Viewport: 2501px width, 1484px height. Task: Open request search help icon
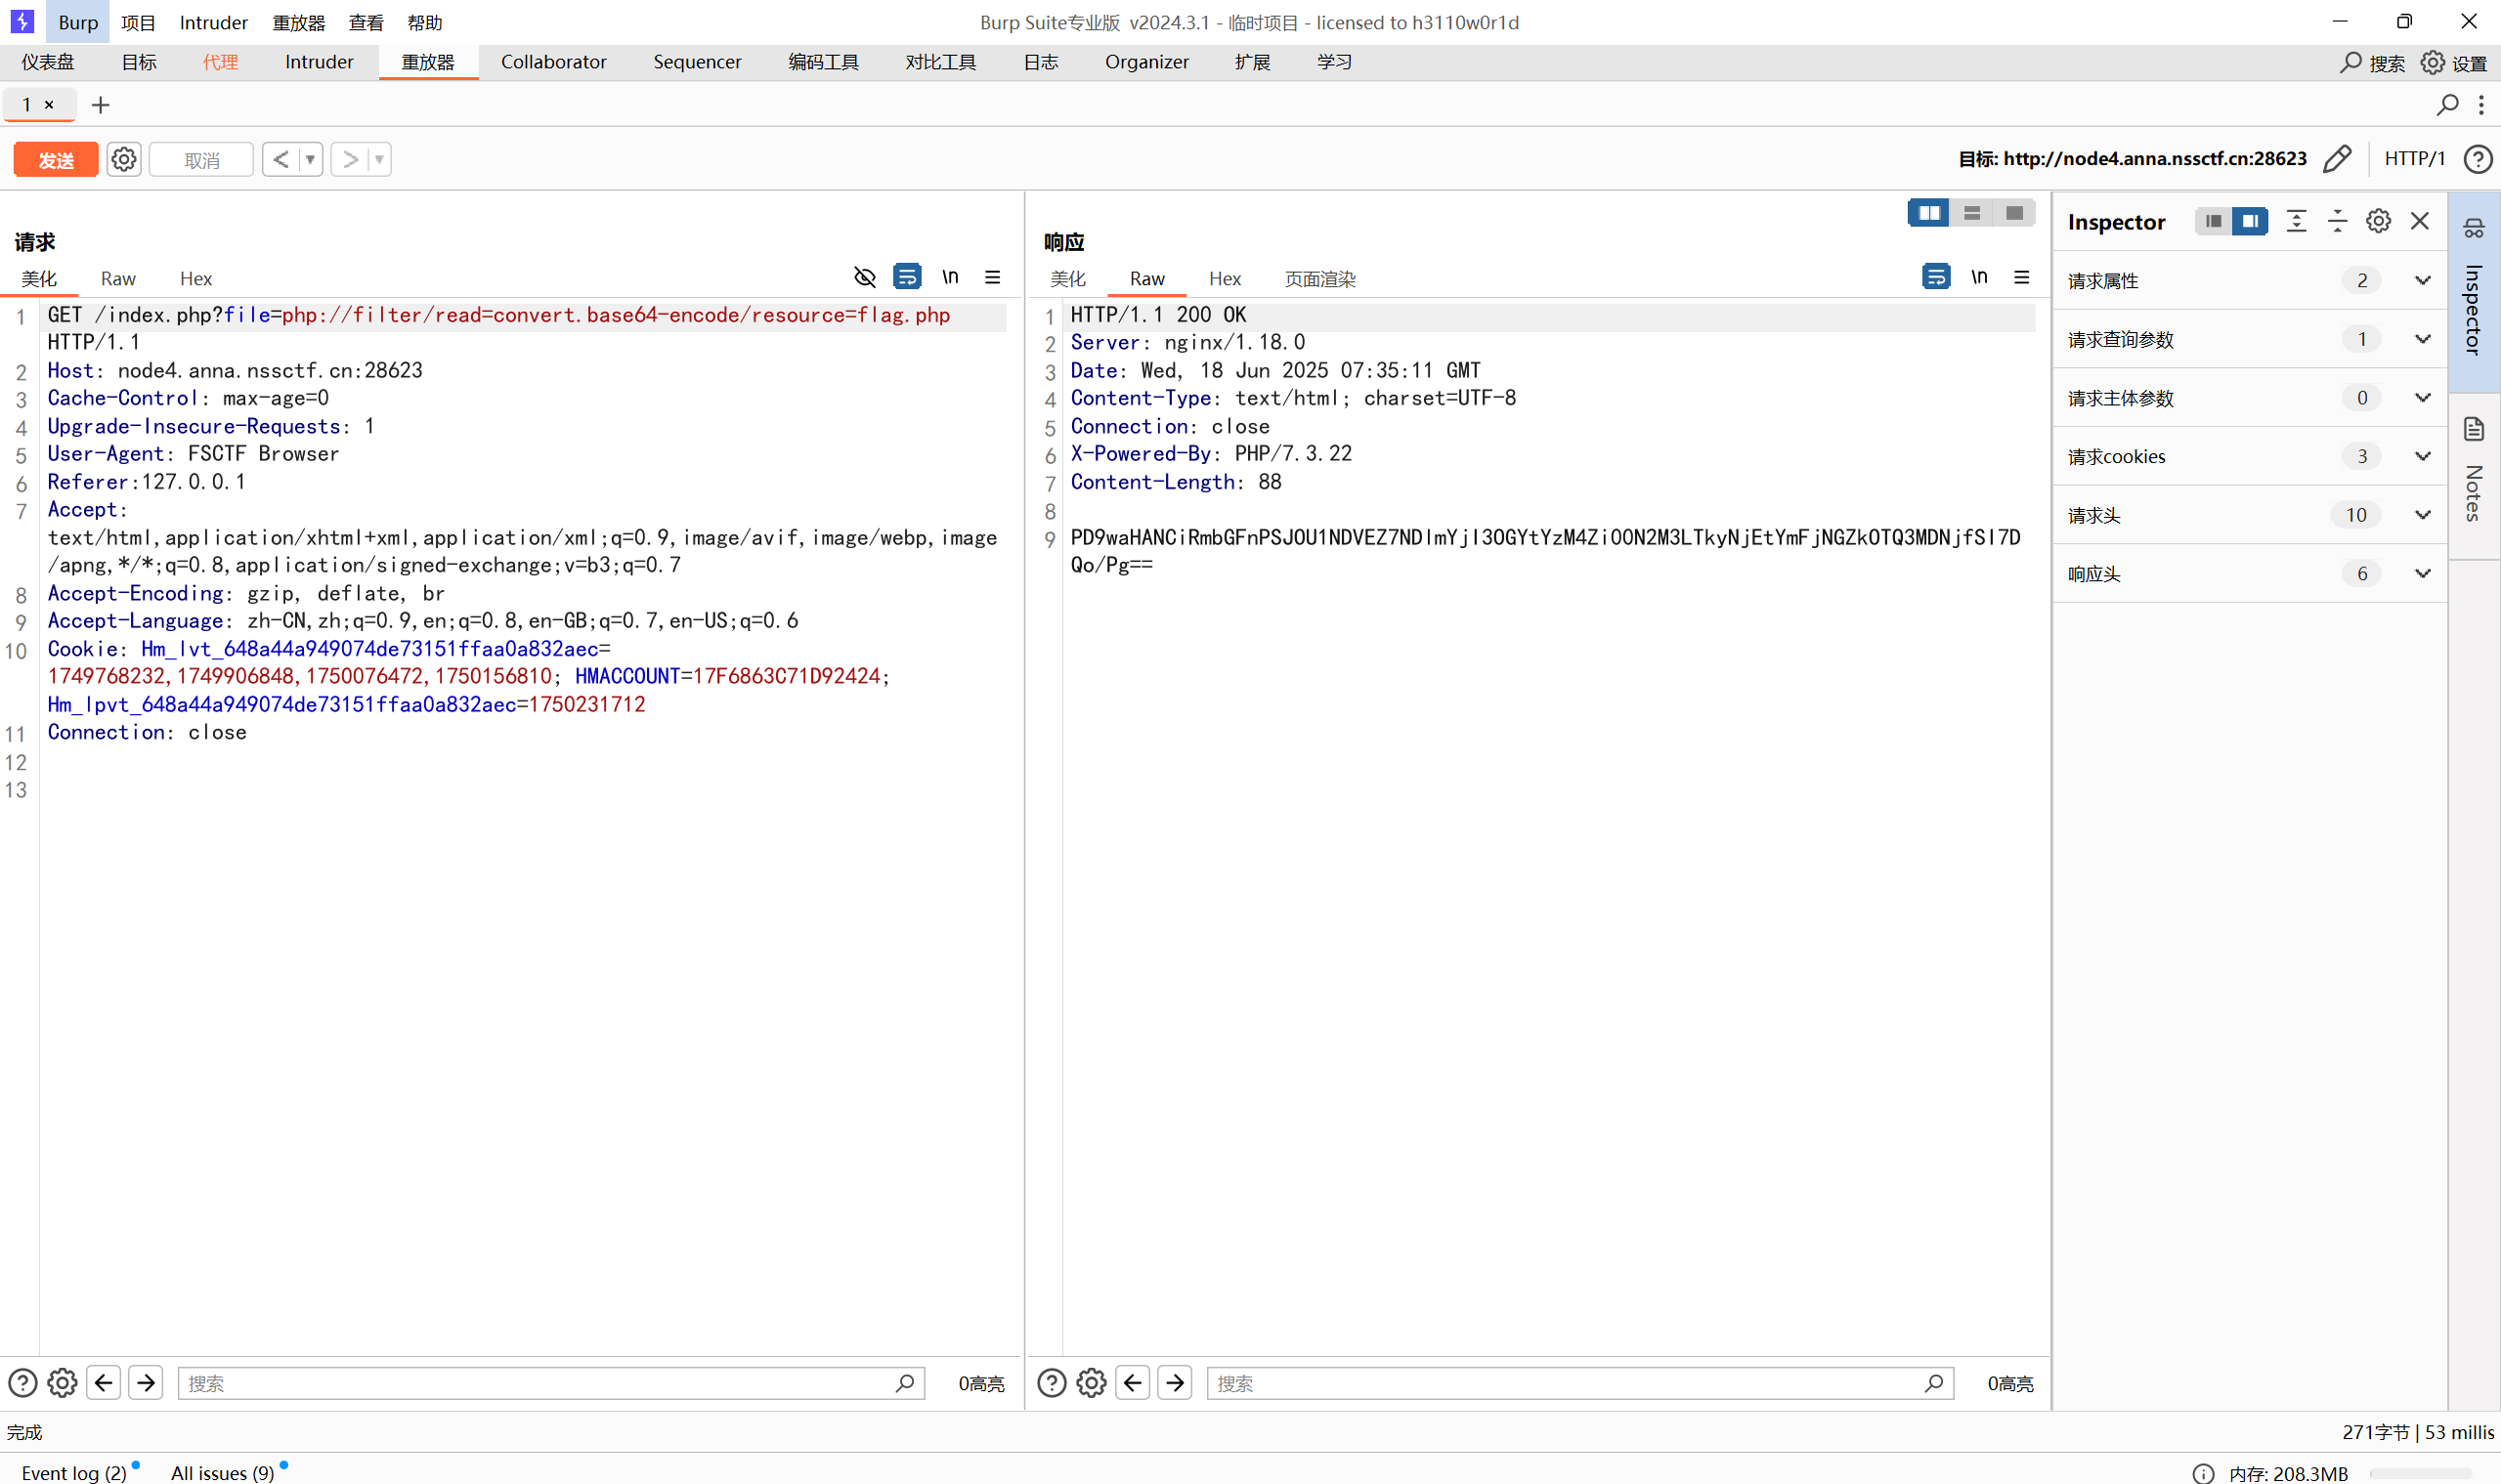pos(23,1383)
